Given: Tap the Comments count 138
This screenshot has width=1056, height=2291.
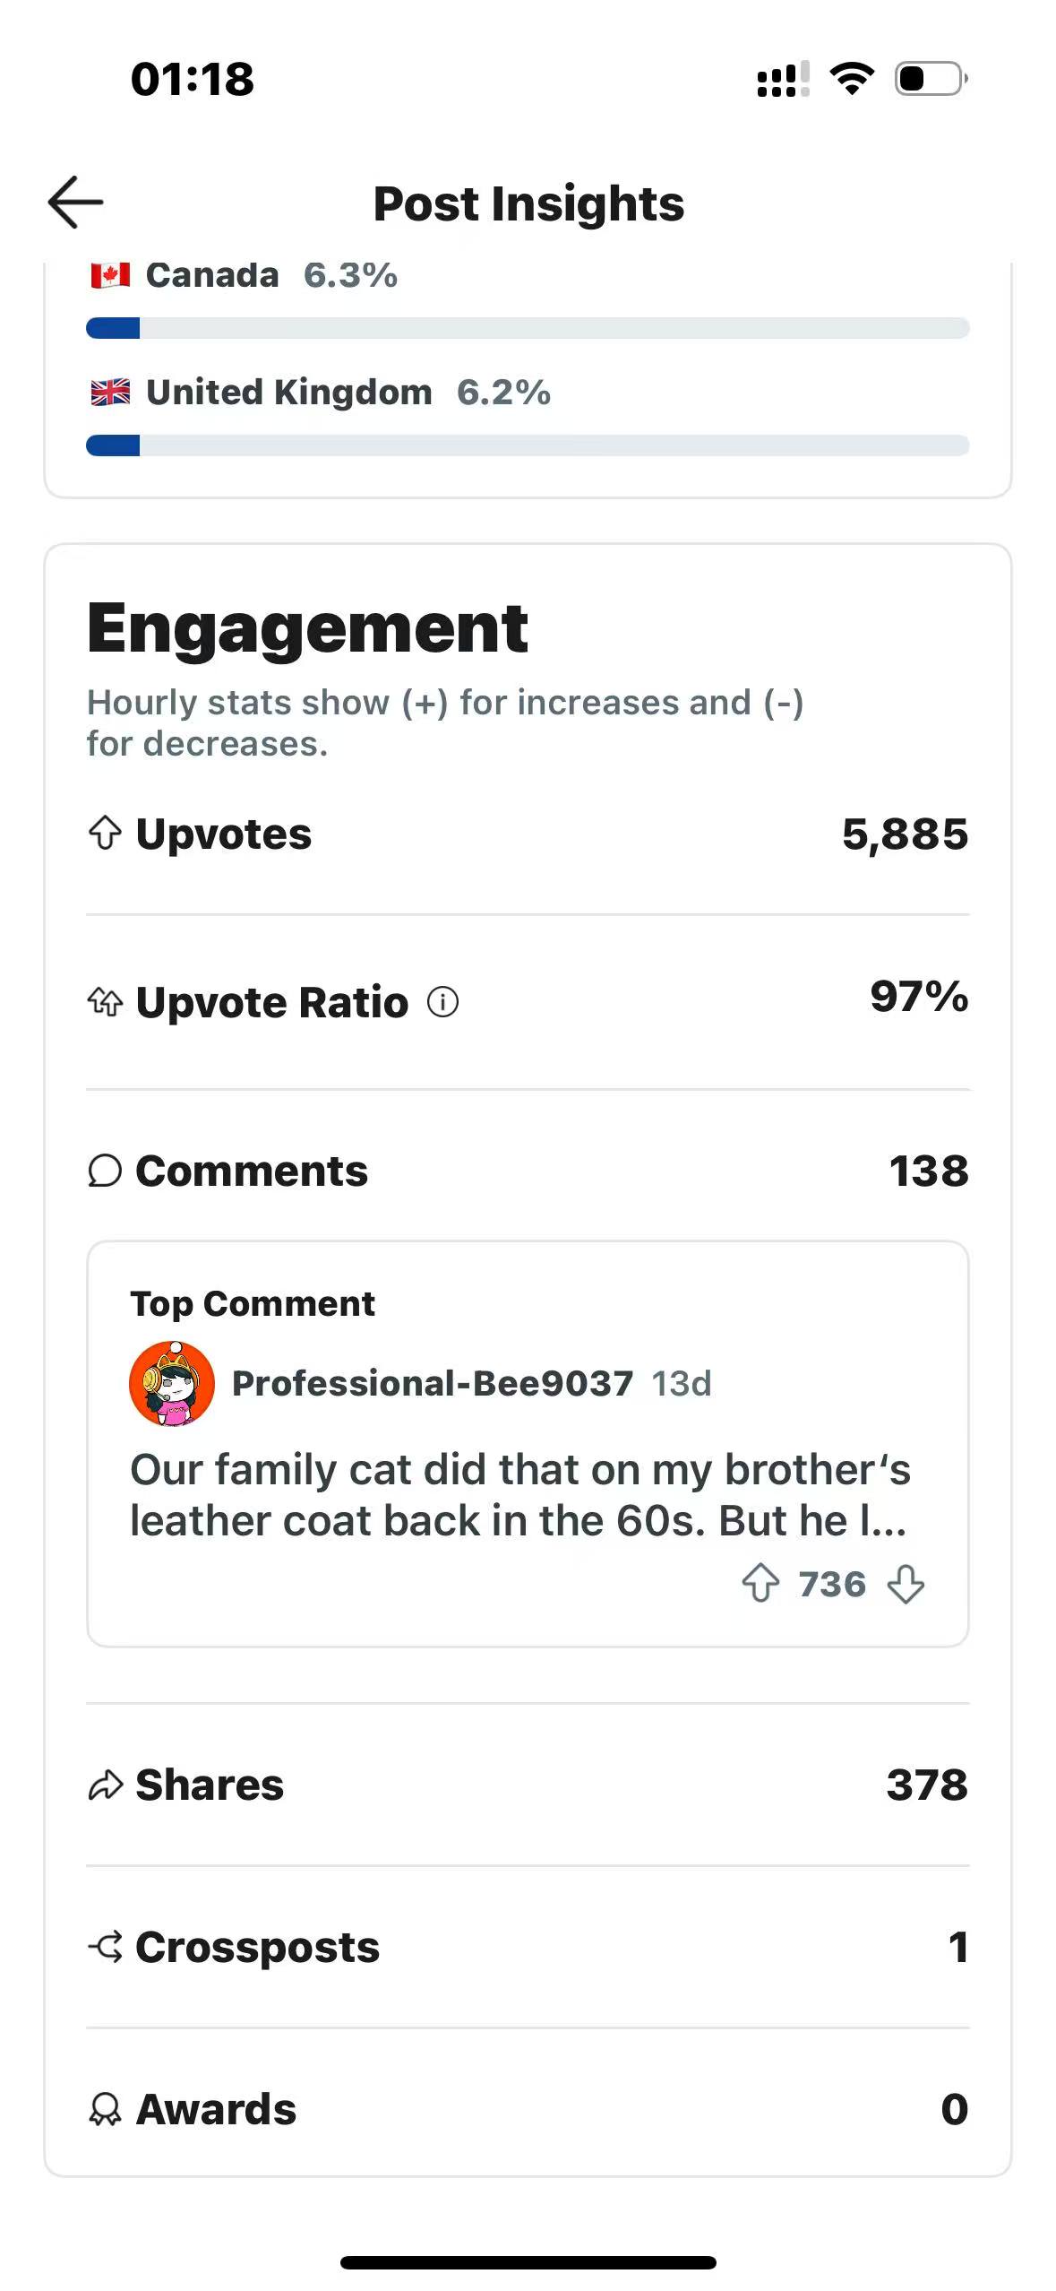Looking at the screenshot, I should point(928,1171).
